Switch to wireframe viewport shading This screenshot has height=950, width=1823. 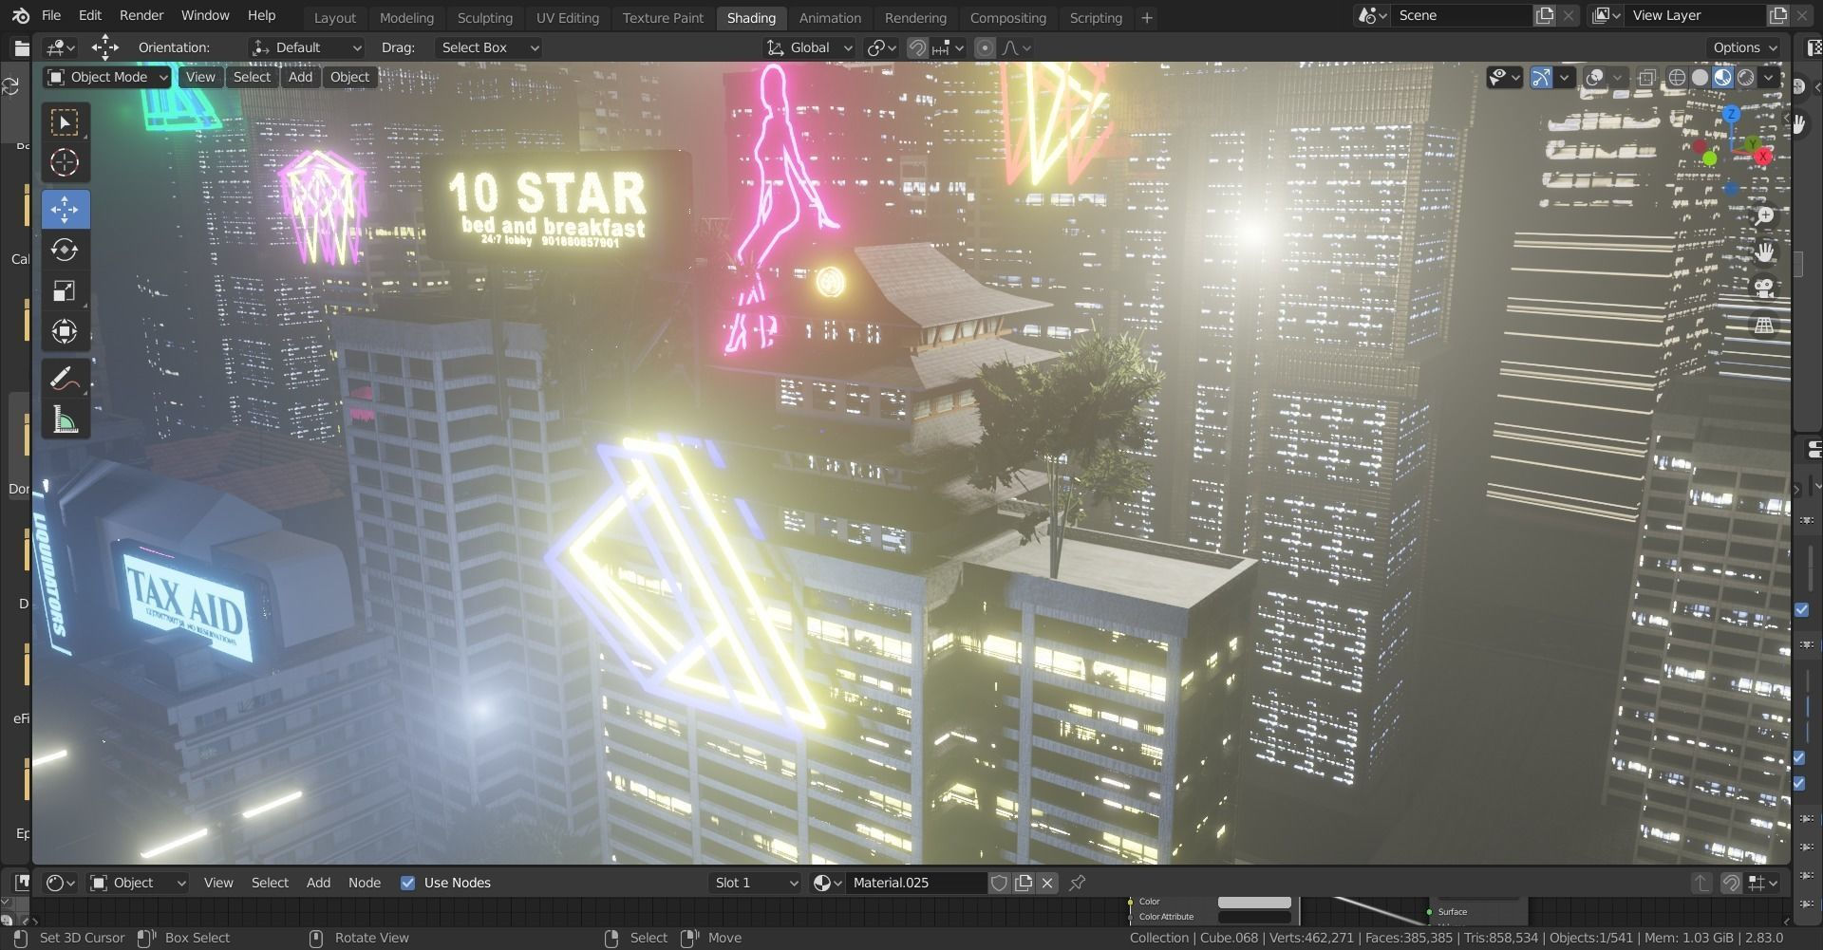click(x=1677, y=77)
